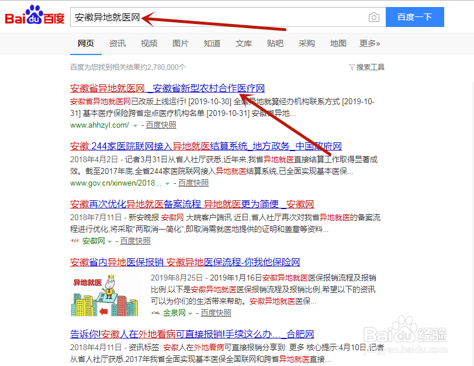Expand dropdown arrow next to 金泉网
474x366 pixels.
tap(190, 313)
